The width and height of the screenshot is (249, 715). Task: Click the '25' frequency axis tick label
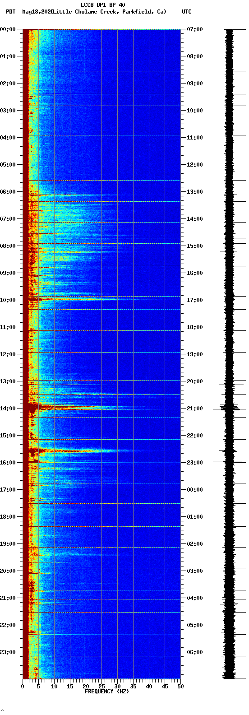(x=101, y=687)
